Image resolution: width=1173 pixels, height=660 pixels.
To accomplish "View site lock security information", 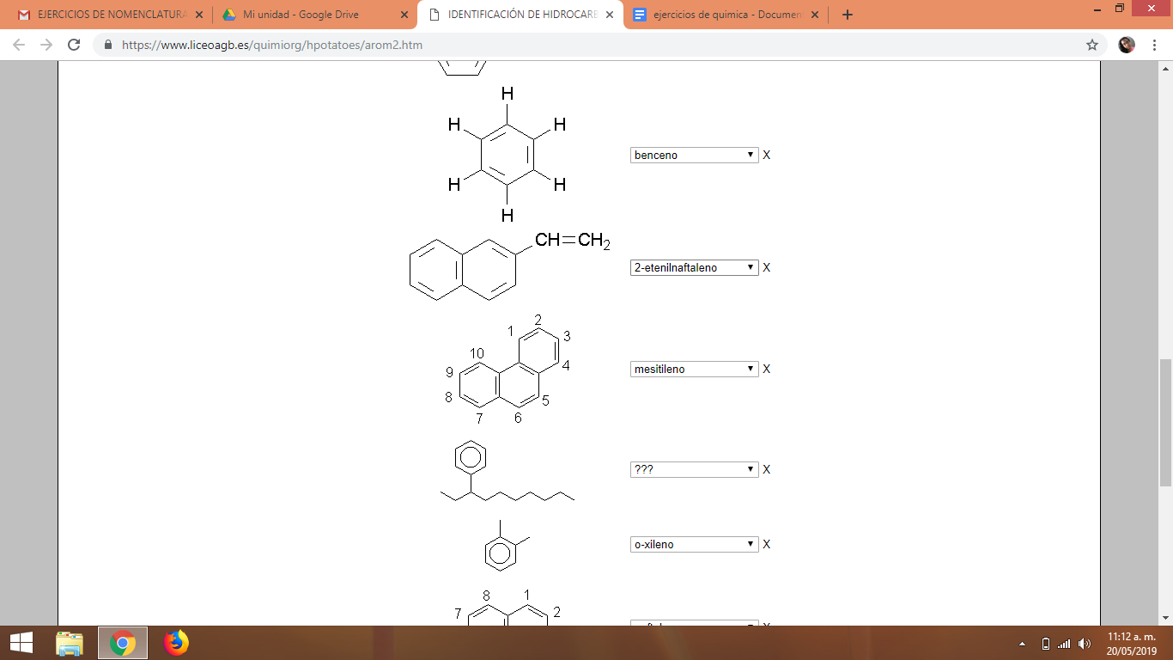I will [x=107, y=45].
